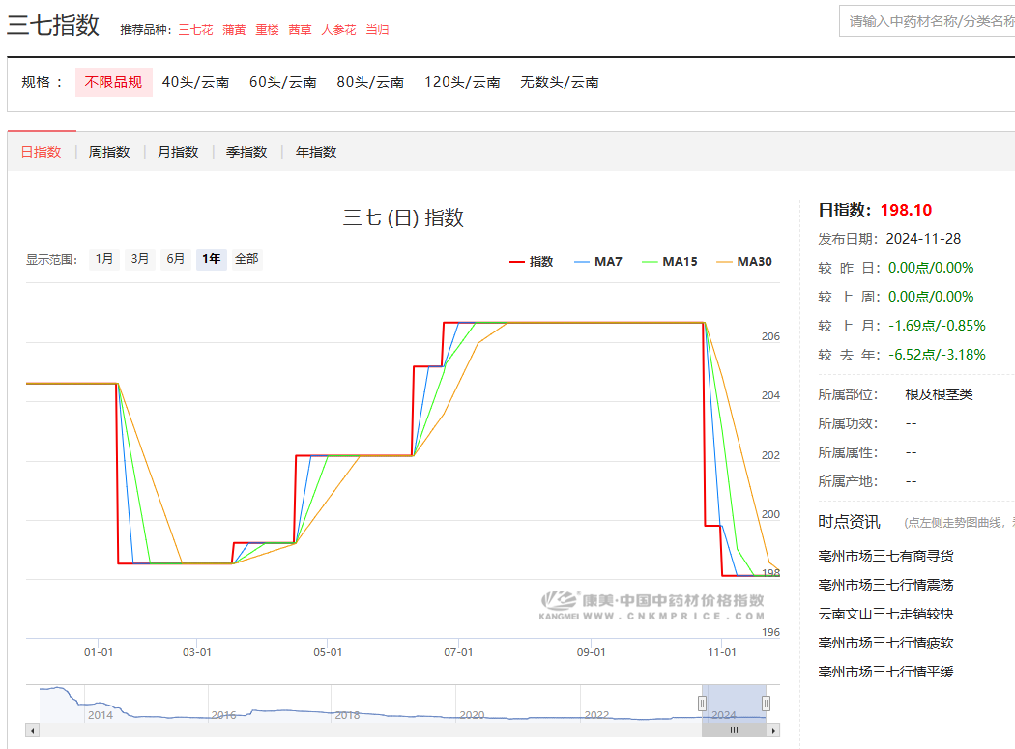Image resolution: width=1015 pixels, height=749 pixels.
Task: Select the 120头/云南 specification
Action: [x=462, y=82]
